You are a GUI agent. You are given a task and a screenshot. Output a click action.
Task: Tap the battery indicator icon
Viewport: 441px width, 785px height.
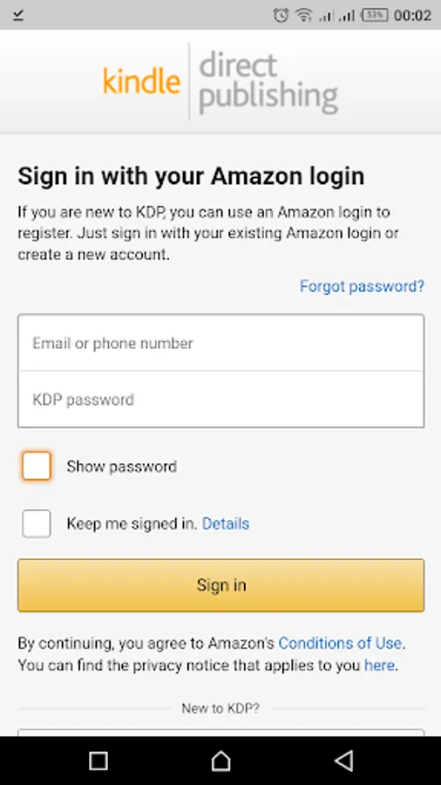click(375, 15)
